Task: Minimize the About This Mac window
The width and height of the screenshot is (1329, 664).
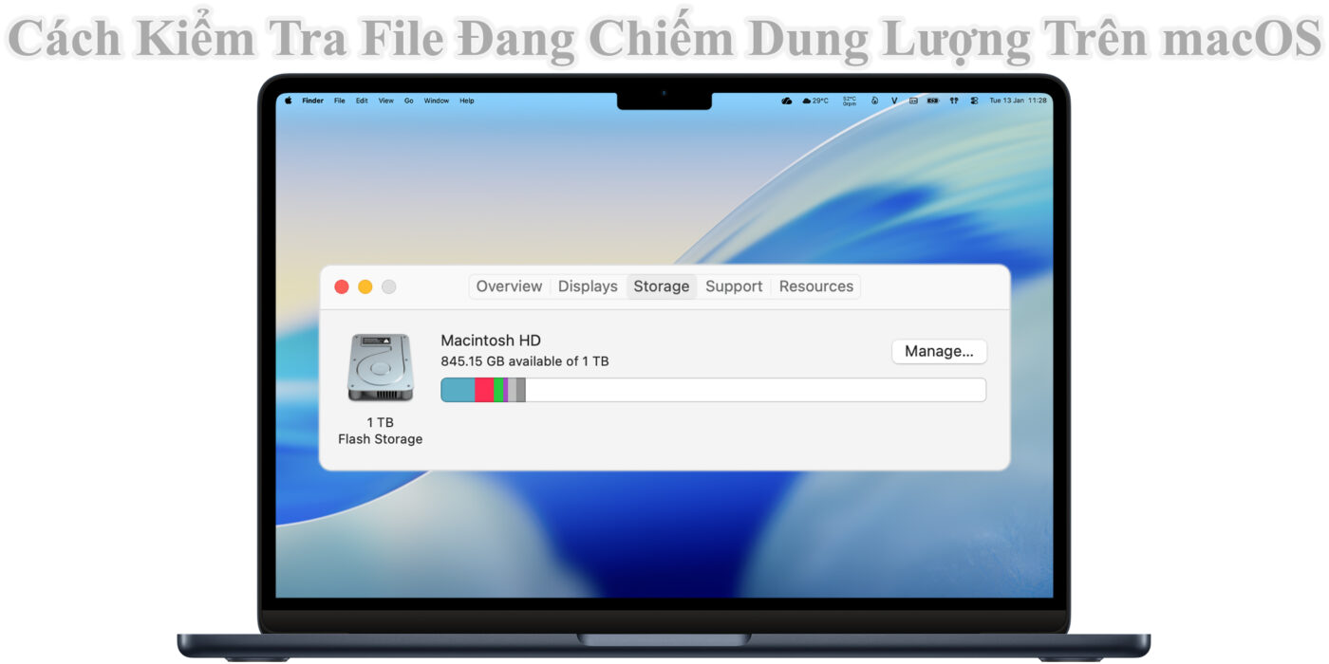Action: tap(365, 286)
